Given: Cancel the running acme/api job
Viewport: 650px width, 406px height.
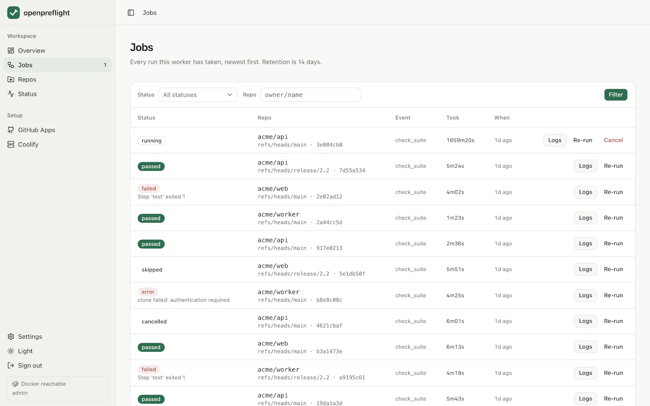Looking at the screenshot, I should [613, 140].
